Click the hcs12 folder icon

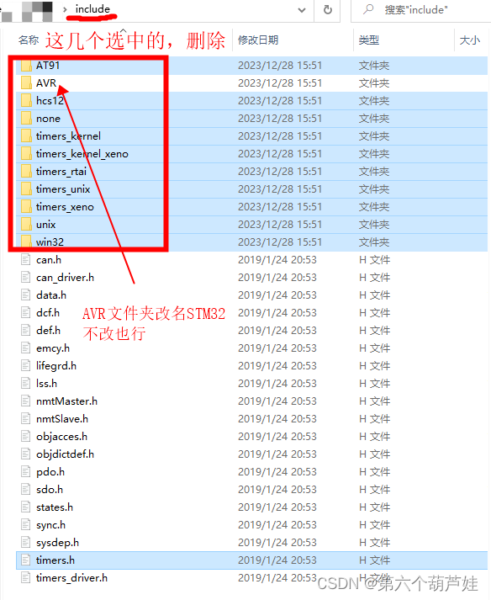[26, 101]
